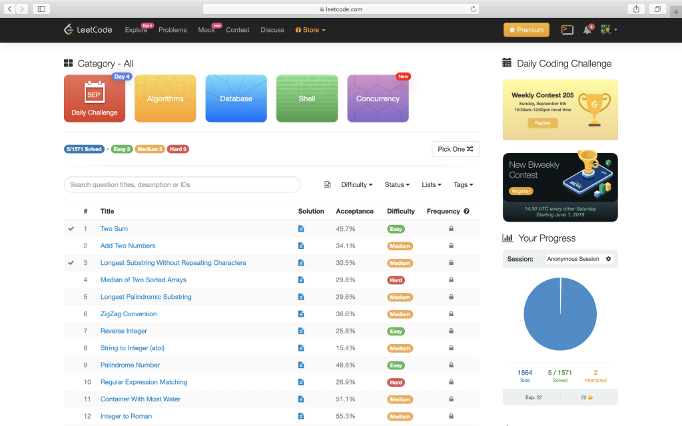
Task: Select the Shell category card
Action: 307,99
